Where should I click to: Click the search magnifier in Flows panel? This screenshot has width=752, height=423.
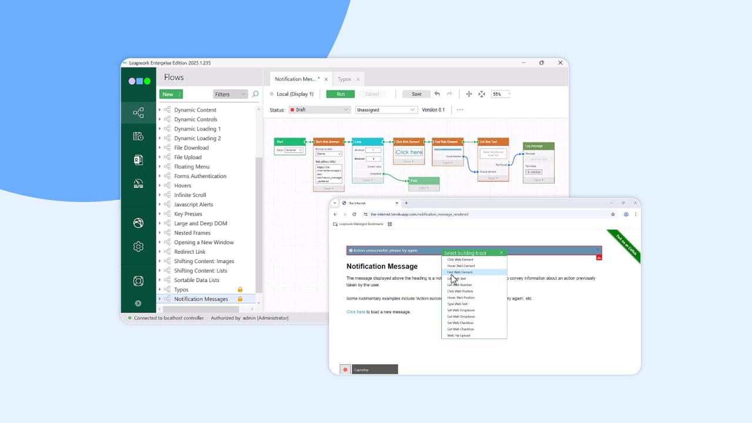(255, 94)
